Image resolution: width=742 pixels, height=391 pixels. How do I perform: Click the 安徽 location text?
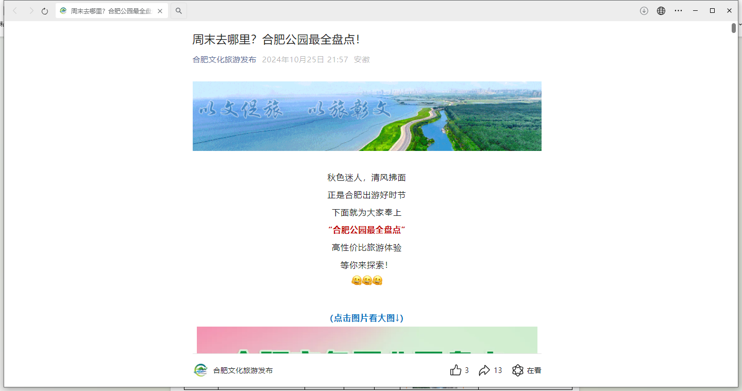(362, 60)
